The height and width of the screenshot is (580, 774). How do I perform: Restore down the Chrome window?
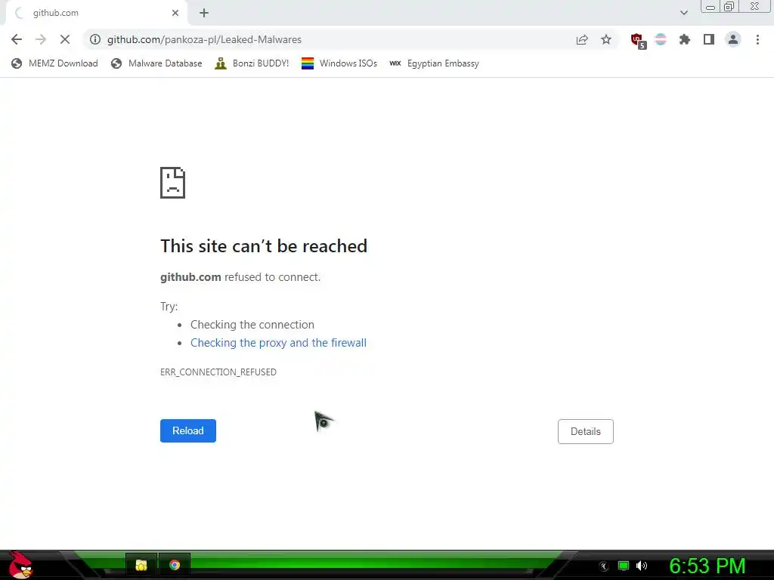click(729, 6)
